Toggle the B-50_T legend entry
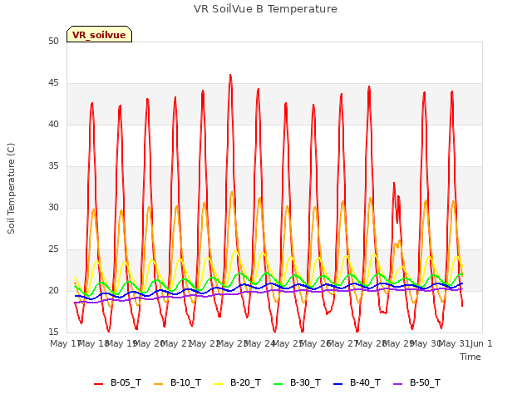 (x=416, y=383)
